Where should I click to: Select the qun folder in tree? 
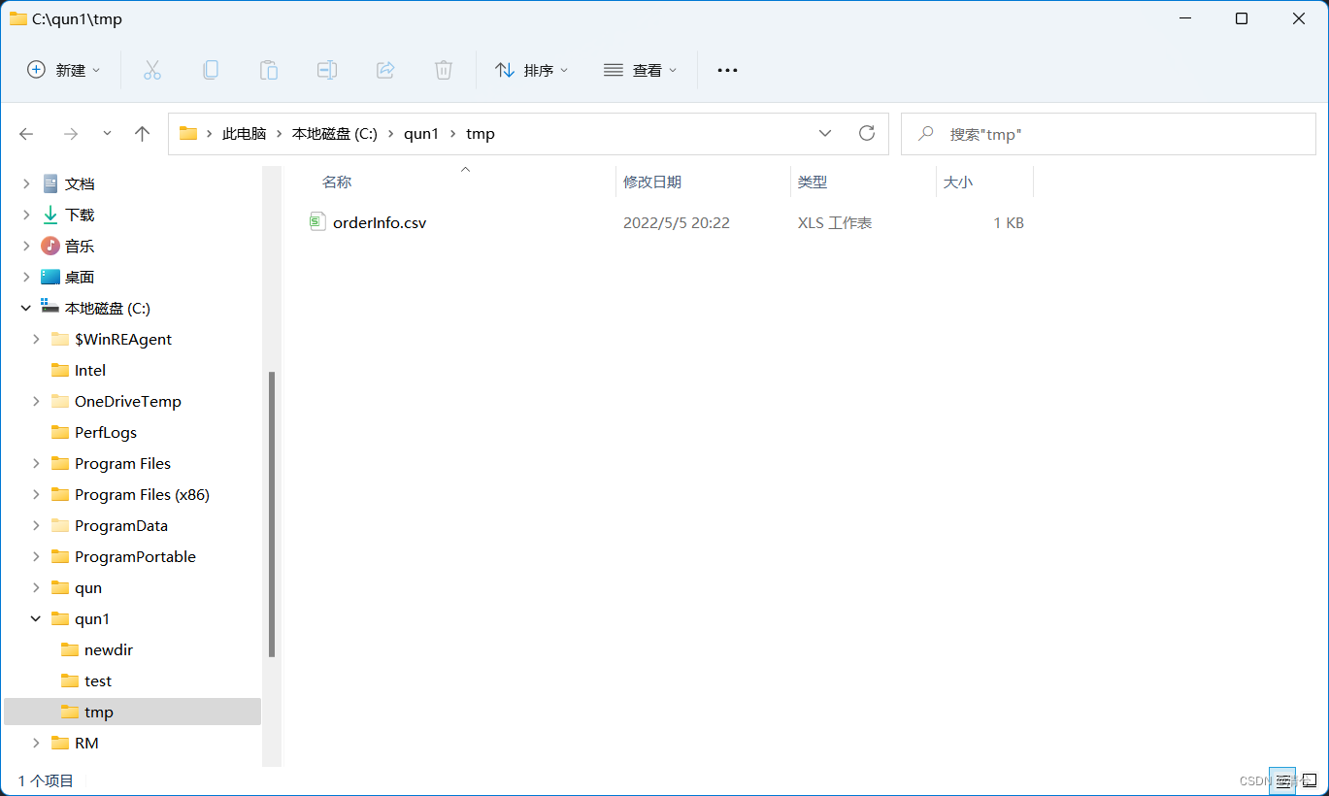pyautogui.click(x=88, y=587)
